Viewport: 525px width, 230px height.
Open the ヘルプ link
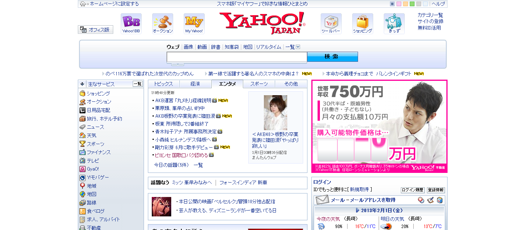click(x=438, y=4)
